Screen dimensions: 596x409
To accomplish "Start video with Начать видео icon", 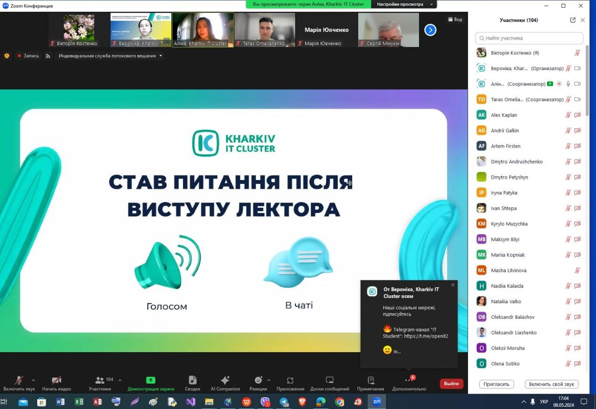I will pyautogui.click(x=56, y=380).
